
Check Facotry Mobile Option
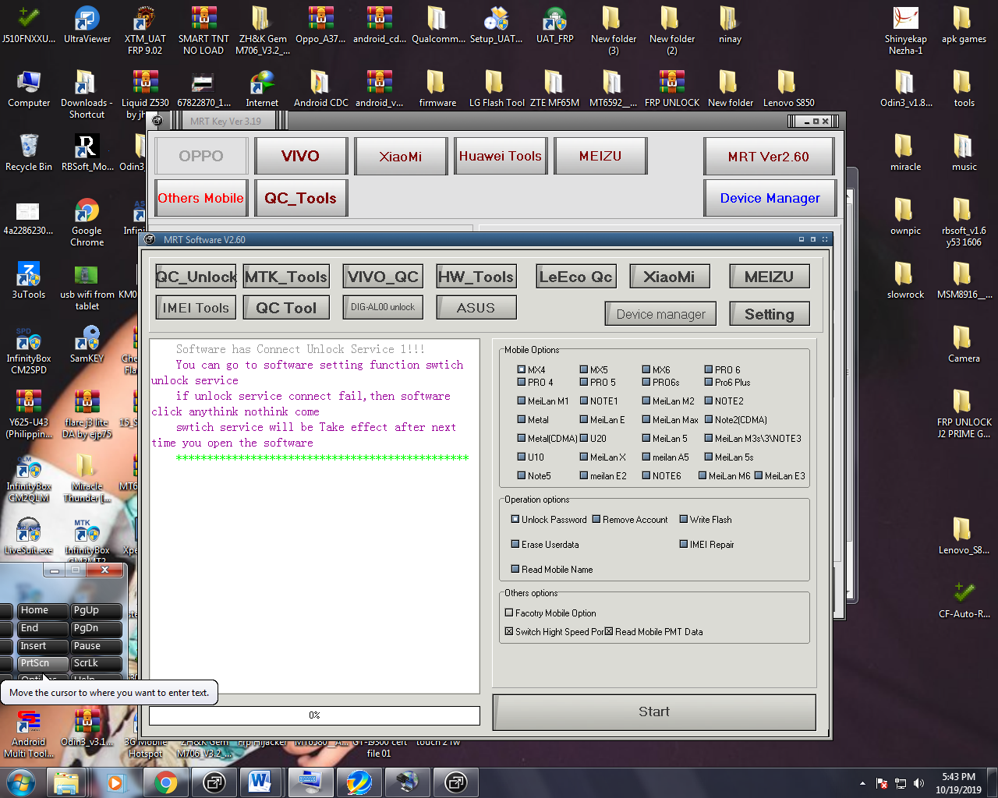509,613
